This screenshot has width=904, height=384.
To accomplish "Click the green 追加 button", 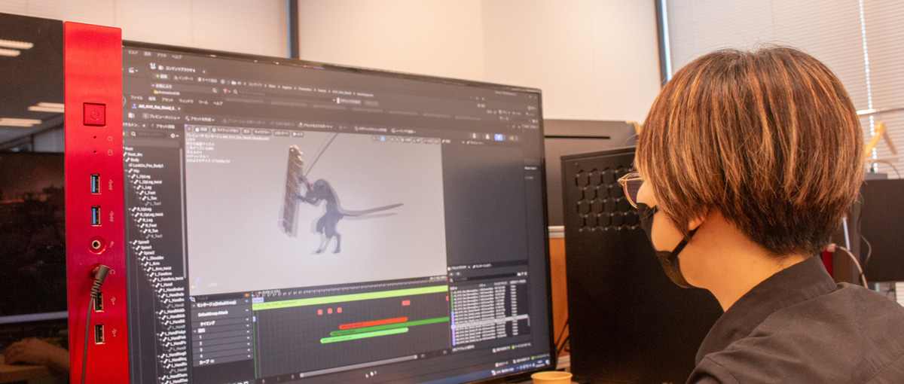I will point(160,76).
